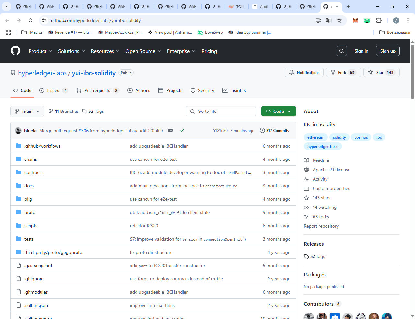Screen dimensions: 415x319
Task: Open the main branch selector dropdown
Action: tap(27, 111)
